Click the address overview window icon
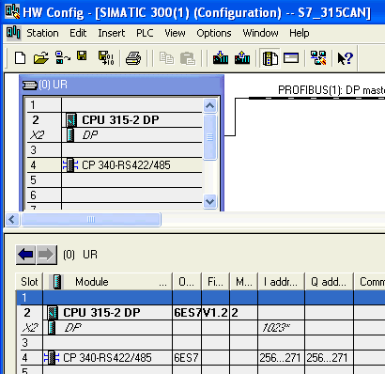 (291, 58)
